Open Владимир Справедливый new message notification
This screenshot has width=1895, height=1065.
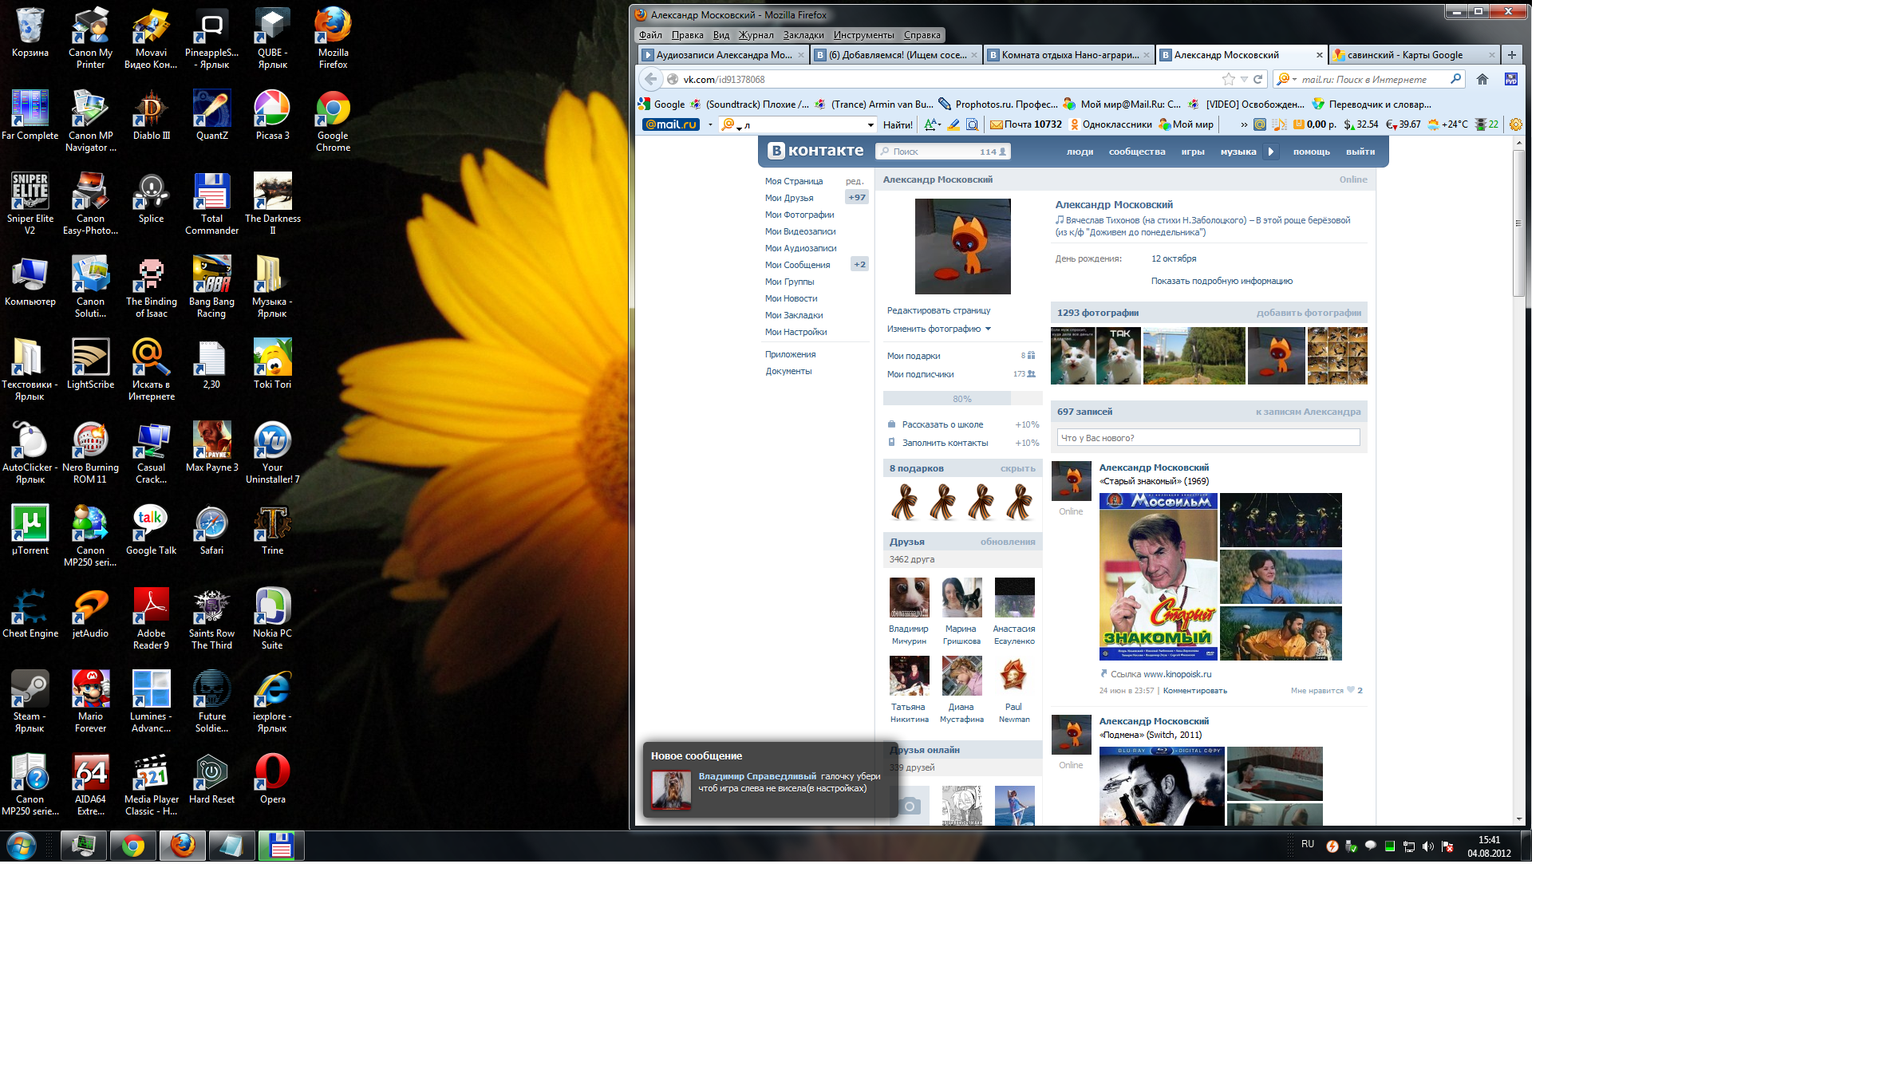(x=771, y=779)
